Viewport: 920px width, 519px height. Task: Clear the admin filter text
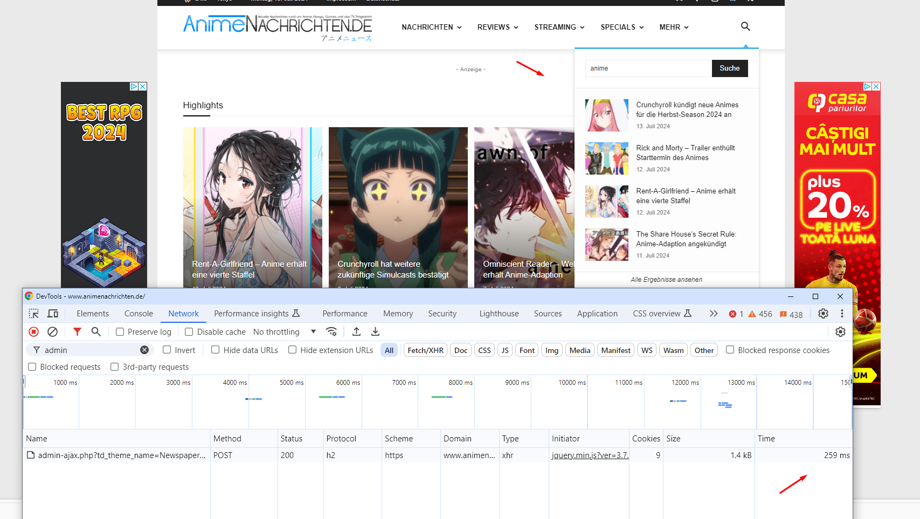pyautogui.click(x=144, y=350)
